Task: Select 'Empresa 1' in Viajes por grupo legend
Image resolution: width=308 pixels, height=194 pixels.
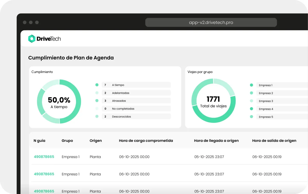Action: click(282, 85)
